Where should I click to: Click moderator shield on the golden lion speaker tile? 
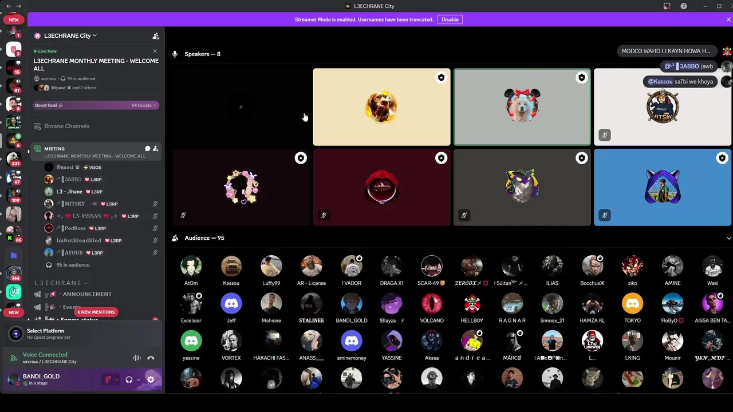point(441,78)
